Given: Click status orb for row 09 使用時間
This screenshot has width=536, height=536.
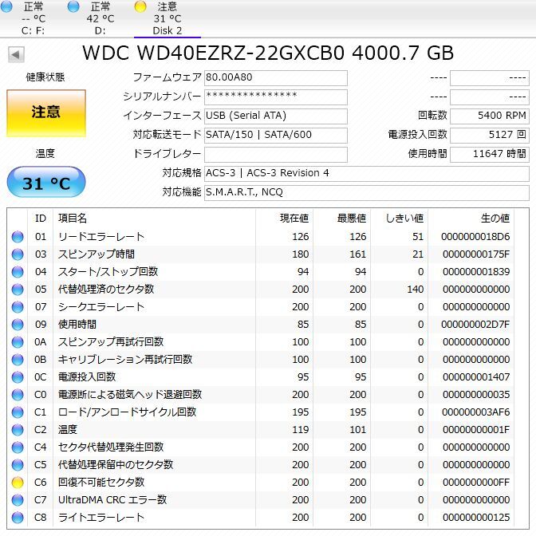Looking at the screenshot, I should click(18, 325).
